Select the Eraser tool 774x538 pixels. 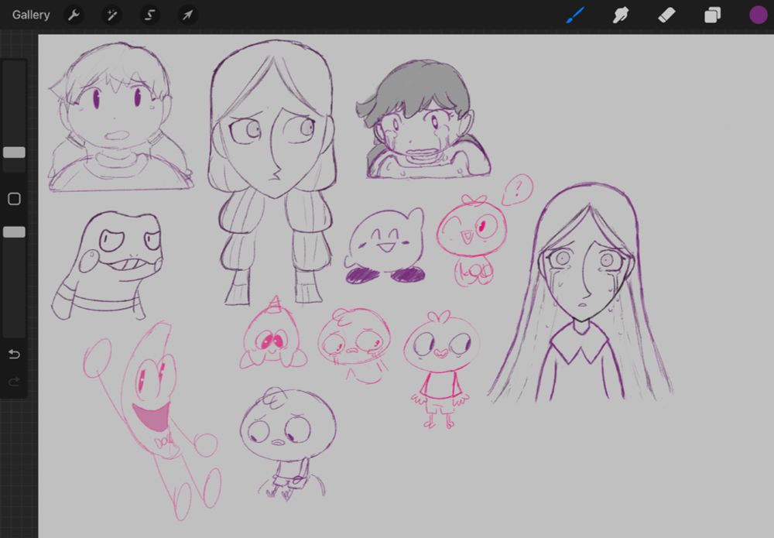pyautogui.click(x=666, y=15)
